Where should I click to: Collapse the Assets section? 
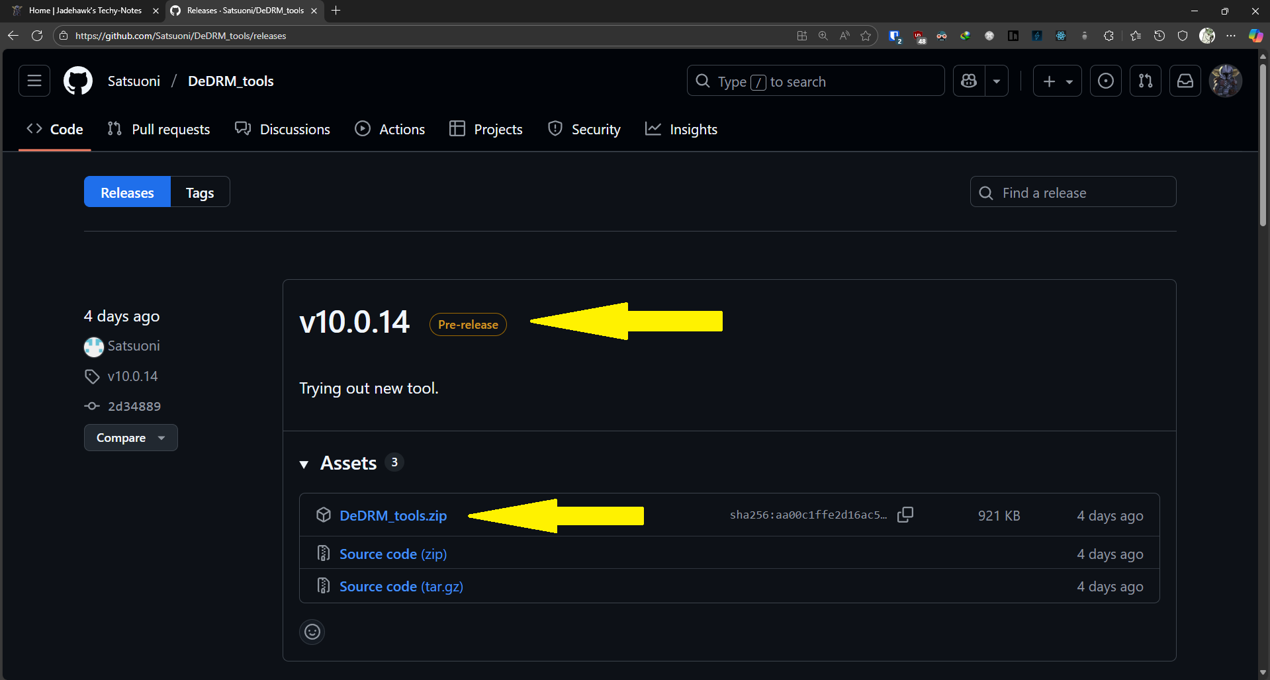pos(304,464)
